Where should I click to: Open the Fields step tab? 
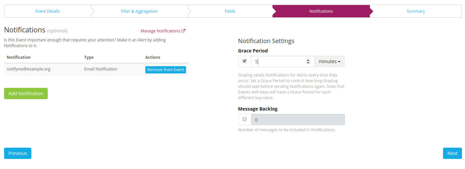230,11
